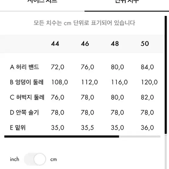Select size 44 column header
Viewport: 169px width, 169px height.
55,44
